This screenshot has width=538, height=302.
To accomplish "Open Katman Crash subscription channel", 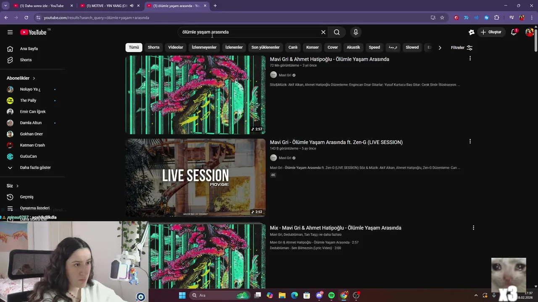I will pos(32,145).
